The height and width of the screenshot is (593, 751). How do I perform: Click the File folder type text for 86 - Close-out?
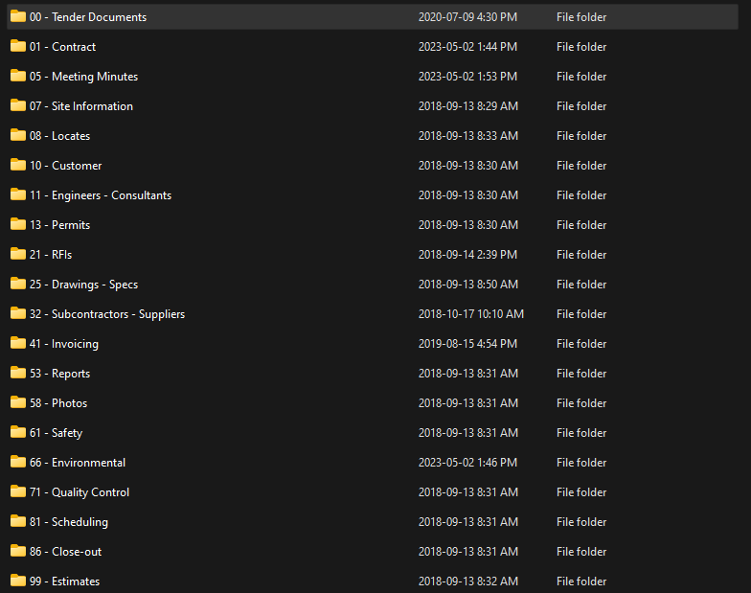click(x=581, y=552)
